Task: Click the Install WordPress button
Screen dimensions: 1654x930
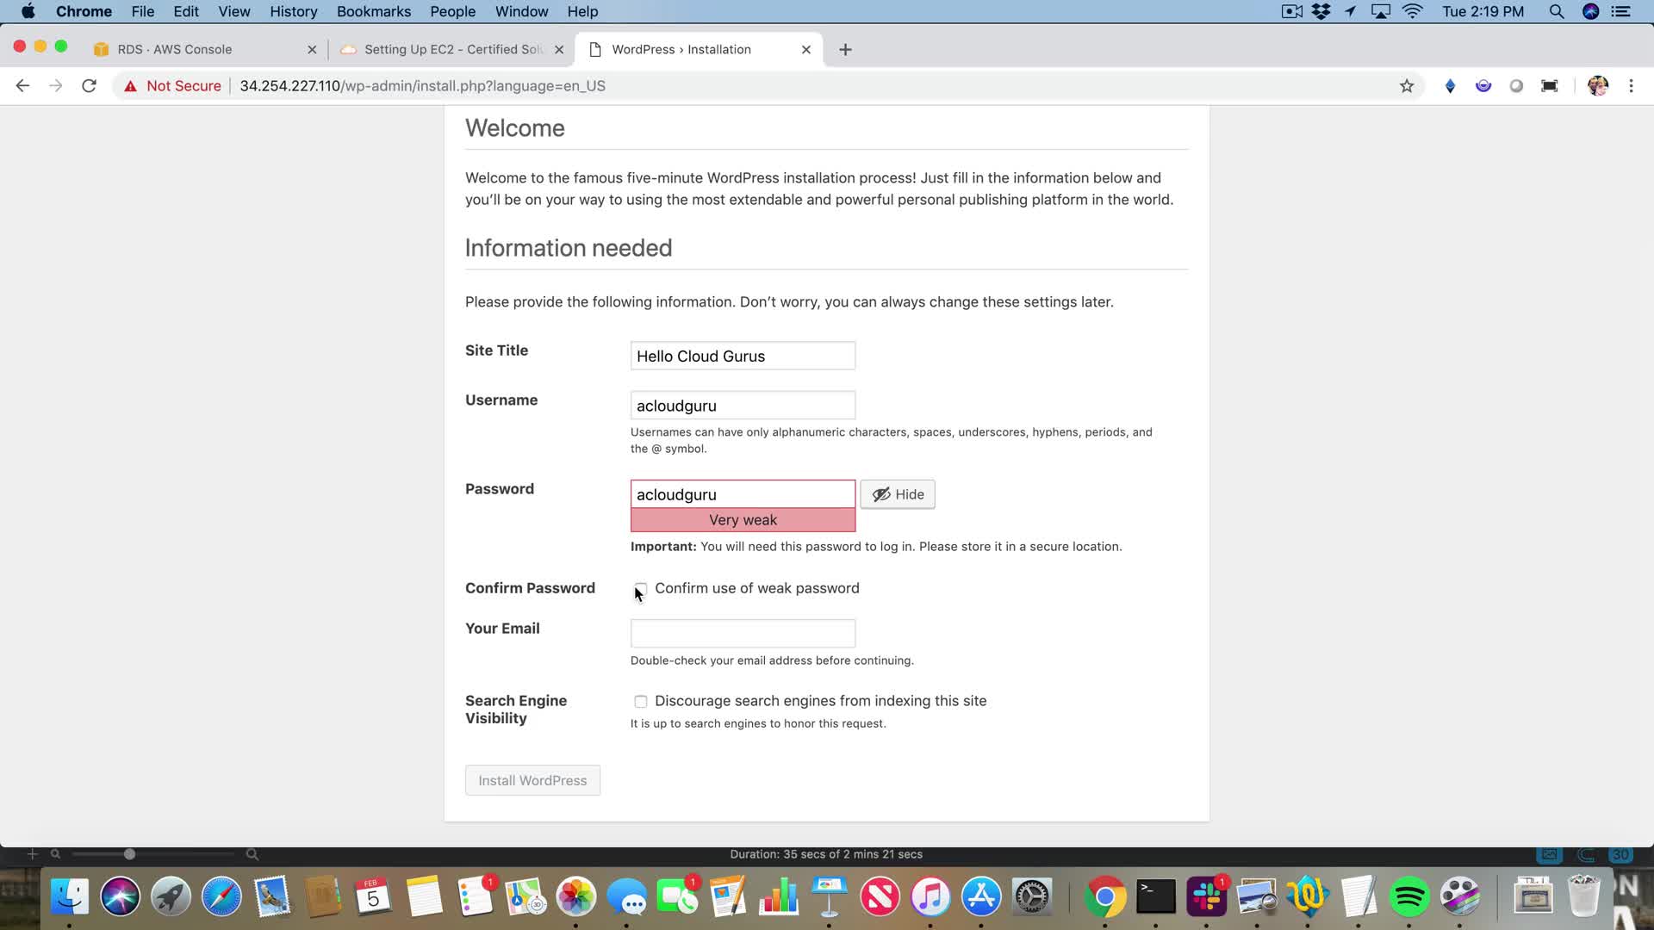Action: click(x=532, y=780)
